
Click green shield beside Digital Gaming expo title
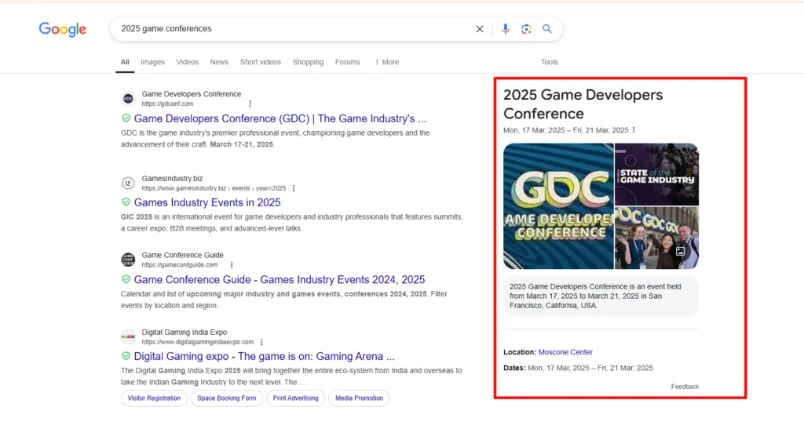tap(126, 356)
